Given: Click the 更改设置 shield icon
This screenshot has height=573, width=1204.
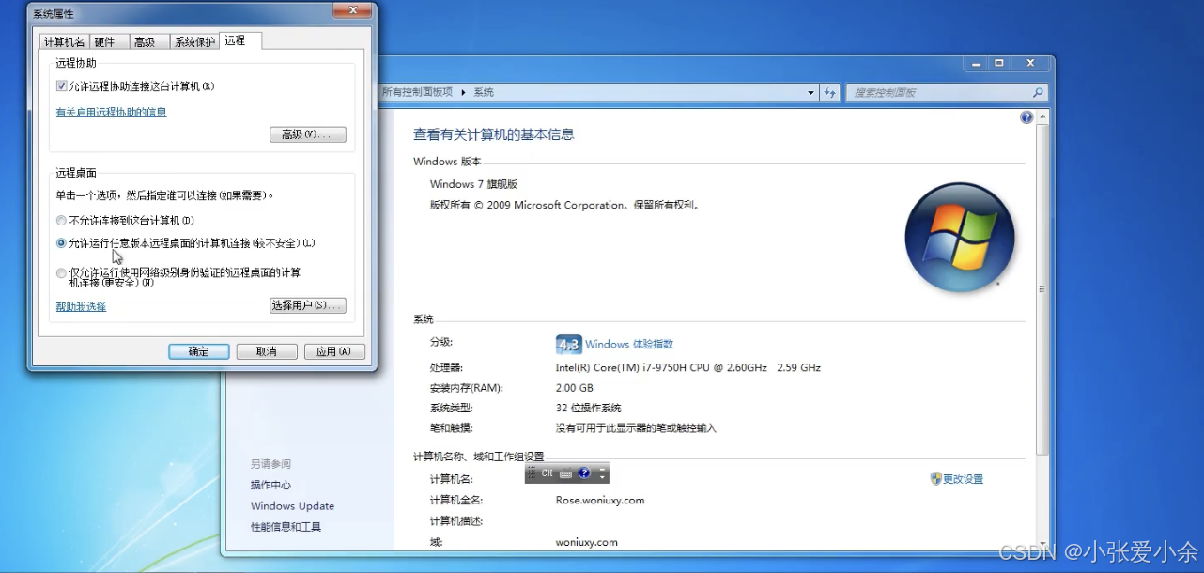Looking at the screenshot, I should point(935,478).
